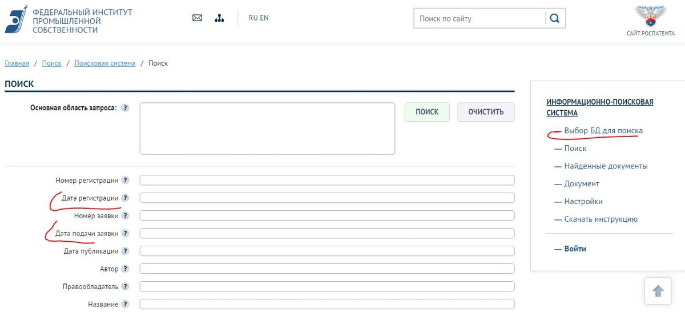Screen dimensions: 685x316
Task: Click the magnifier search icon
Action: (555, 18)
